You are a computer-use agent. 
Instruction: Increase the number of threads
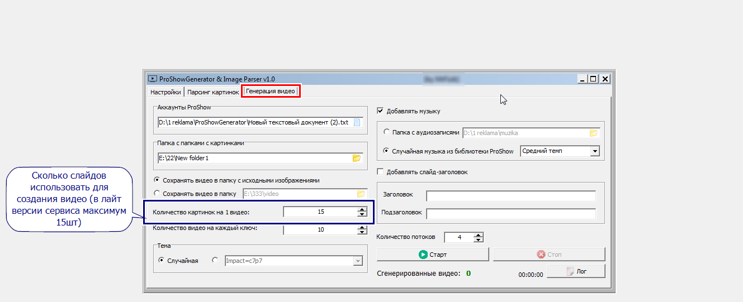point(478,235)
